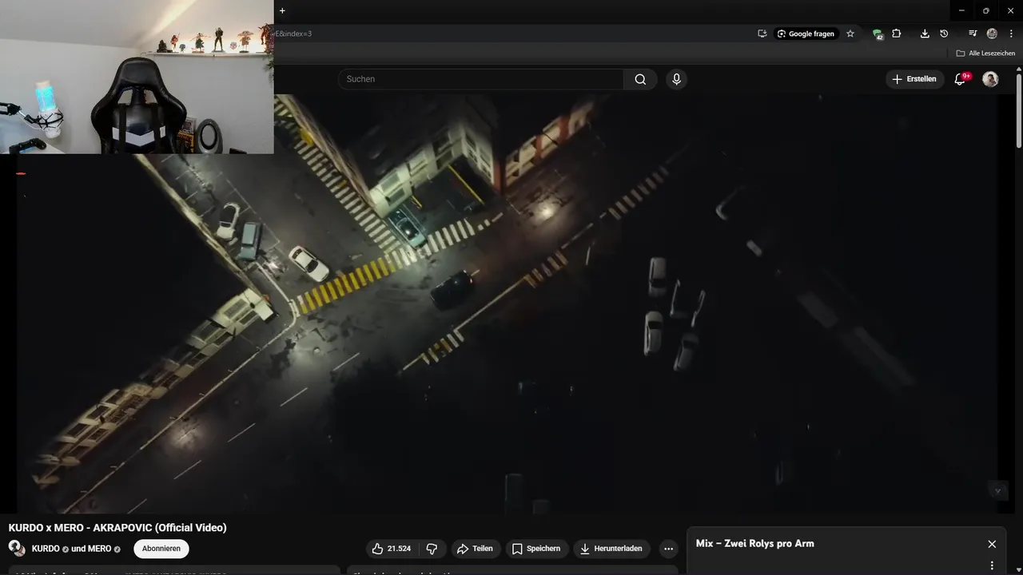
Task: Like the video with thumbs-up 21.524
Action: tap(392, 549)
